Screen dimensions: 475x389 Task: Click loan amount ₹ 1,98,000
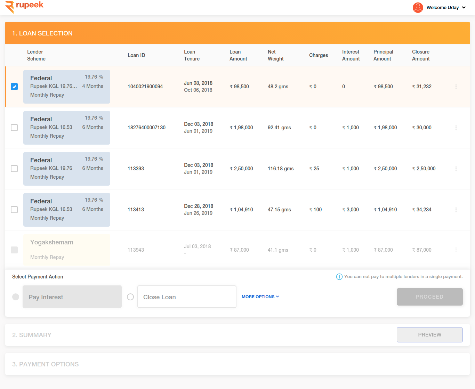[241, 128]
